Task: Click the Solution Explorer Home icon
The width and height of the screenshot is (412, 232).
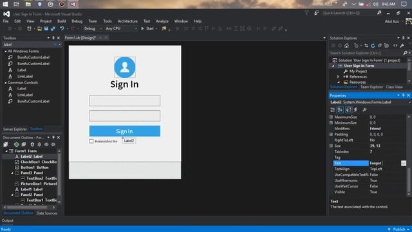Action: click(346, 46)
